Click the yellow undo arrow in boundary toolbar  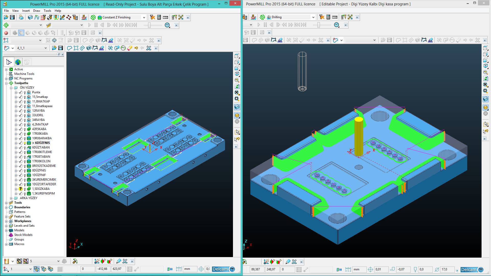click(x=136, y=48)
